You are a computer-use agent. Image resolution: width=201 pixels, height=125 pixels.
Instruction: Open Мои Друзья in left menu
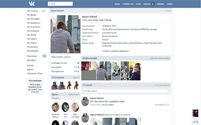click(31, 15)
